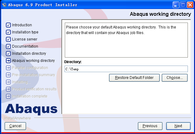
Task: Click the checkmark icon beside Documentation
Action: point(8,46)
